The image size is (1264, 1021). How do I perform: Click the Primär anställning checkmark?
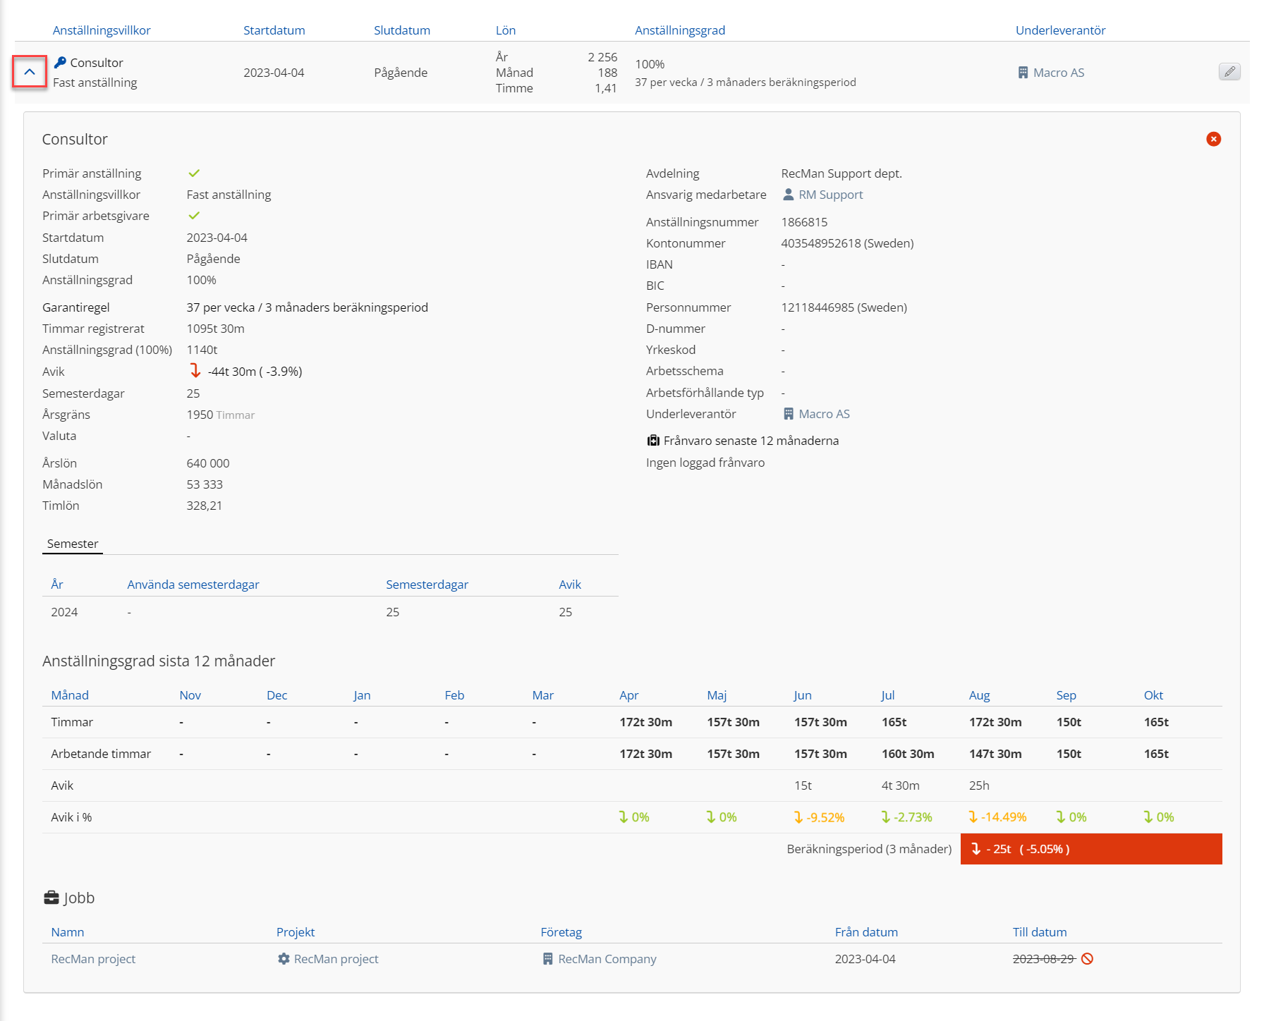pos(194,173)
